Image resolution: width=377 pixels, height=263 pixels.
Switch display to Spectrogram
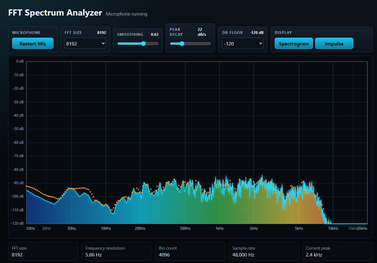coord(294,44)
